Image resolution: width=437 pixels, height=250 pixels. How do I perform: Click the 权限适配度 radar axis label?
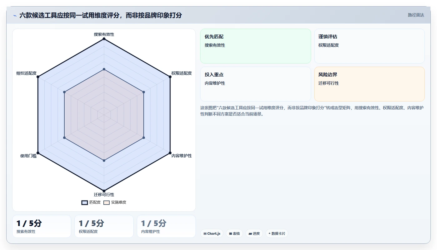click(181, 73)
